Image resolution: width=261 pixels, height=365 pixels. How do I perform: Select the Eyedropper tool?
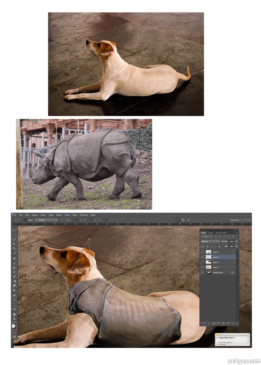click(14, 253)
